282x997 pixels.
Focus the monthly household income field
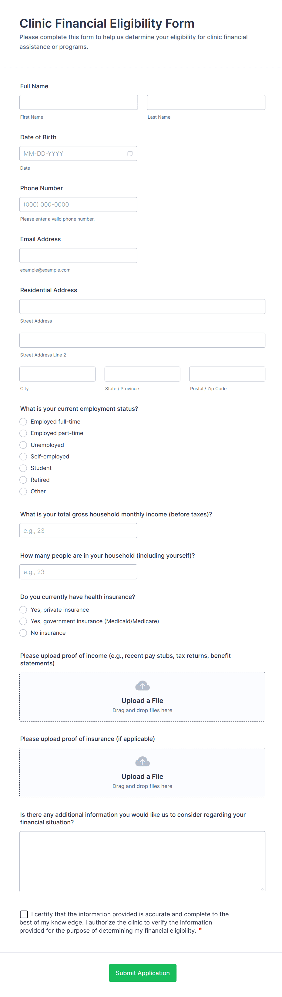tap(78, 531)
